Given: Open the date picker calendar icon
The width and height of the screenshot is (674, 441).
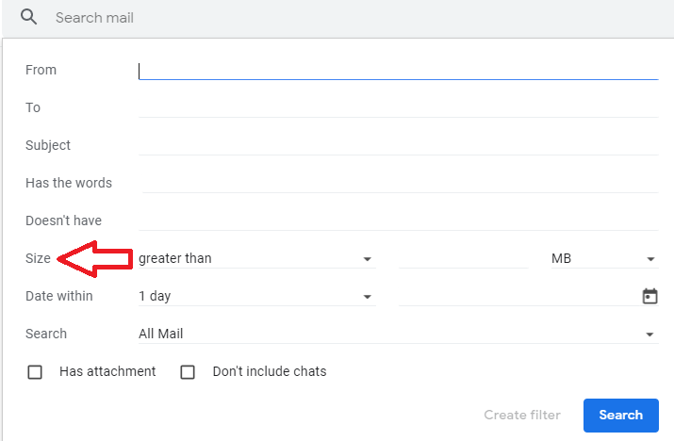Looking at the screenshot, I should click(649, 296).
